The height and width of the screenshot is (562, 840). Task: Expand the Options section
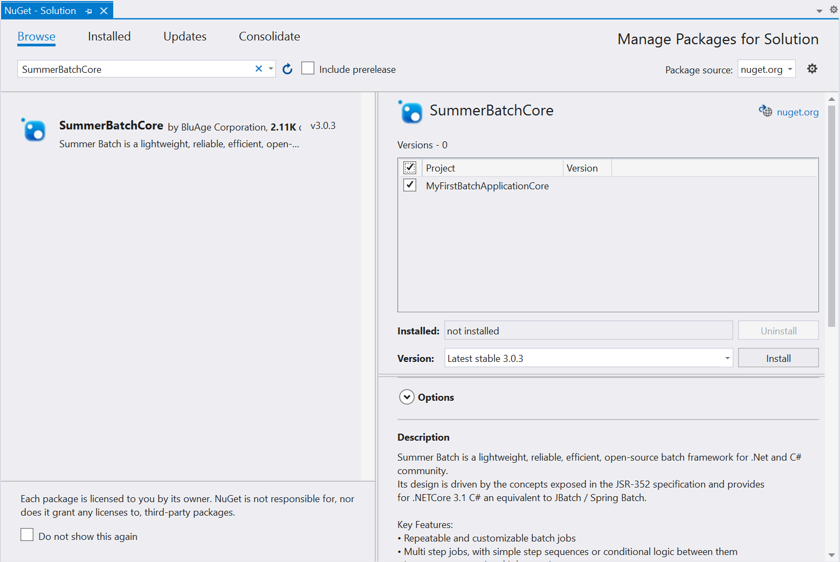pos(407,397)
